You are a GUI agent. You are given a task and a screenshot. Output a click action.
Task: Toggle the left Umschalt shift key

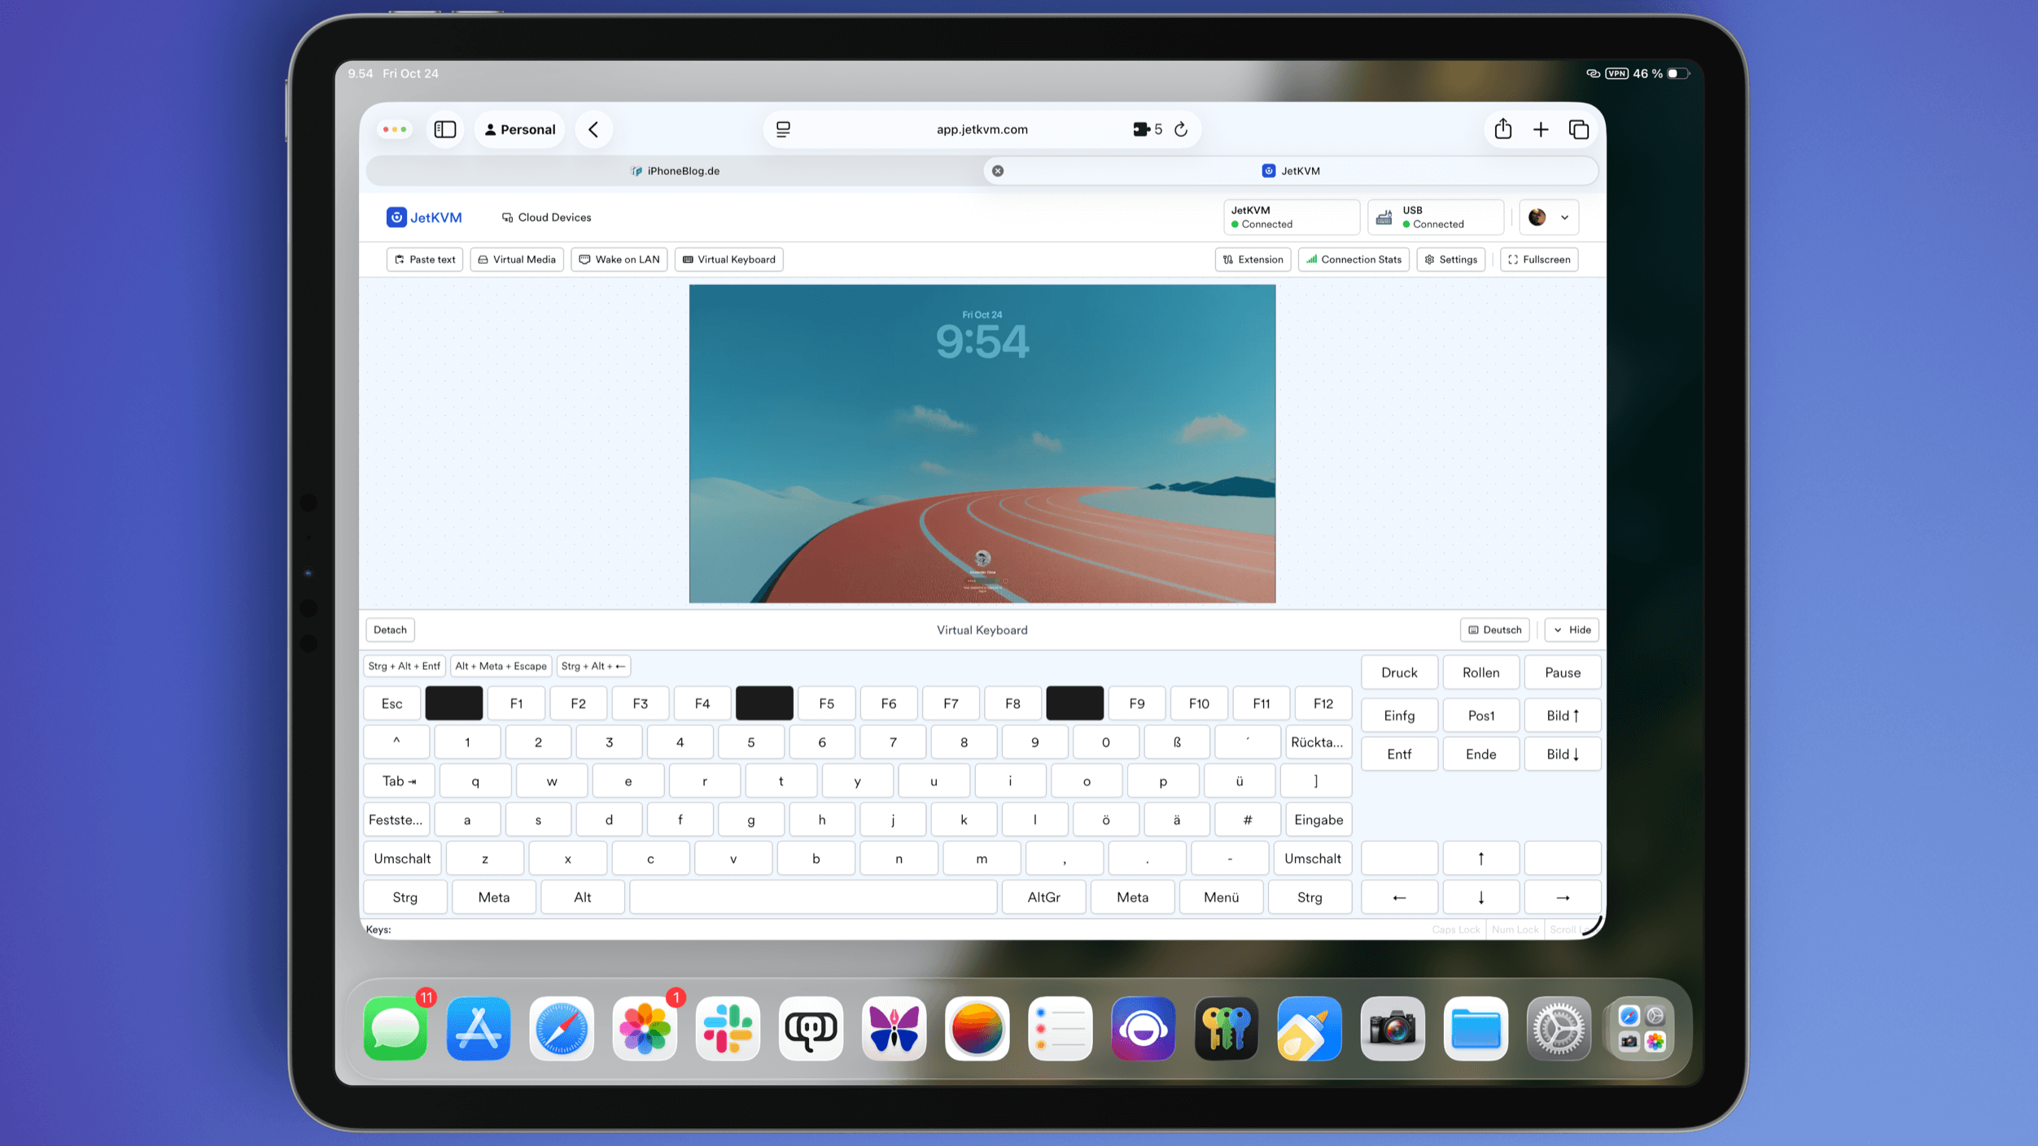coord(402,859)
